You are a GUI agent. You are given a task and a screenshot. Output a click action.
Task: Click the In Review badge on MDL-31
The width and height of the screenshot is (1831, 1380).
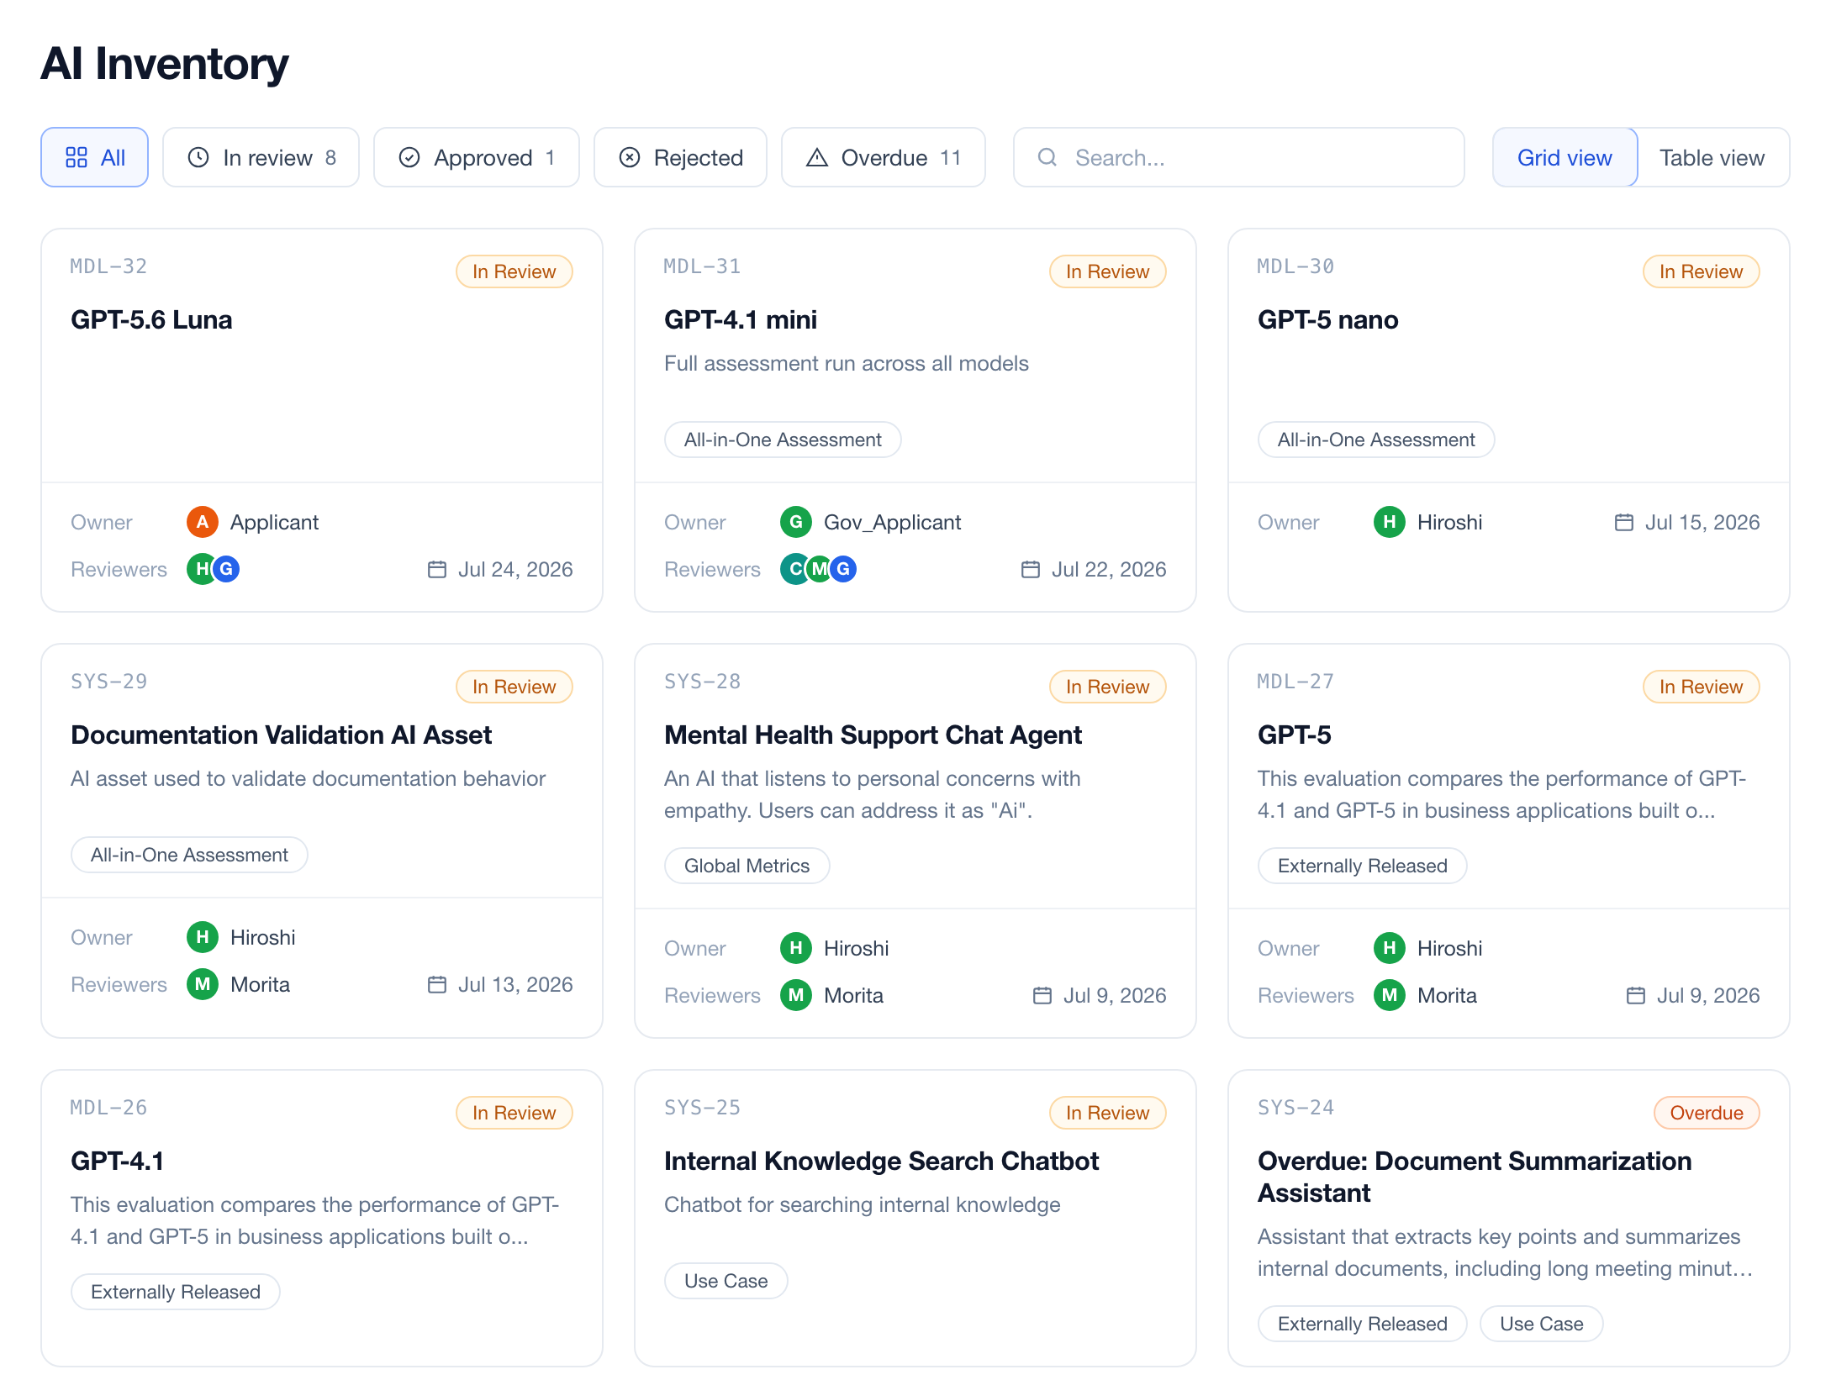(x=1108, y=271)
